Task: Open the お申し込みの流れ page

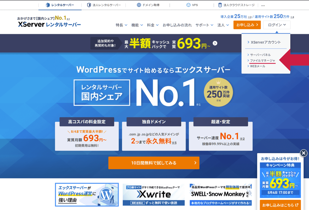Action: click(x=177, y=25)
